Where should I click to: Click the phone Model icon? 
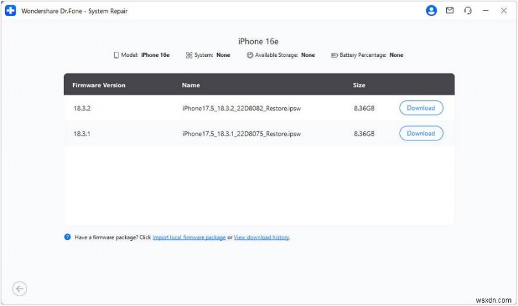[116, 55]
